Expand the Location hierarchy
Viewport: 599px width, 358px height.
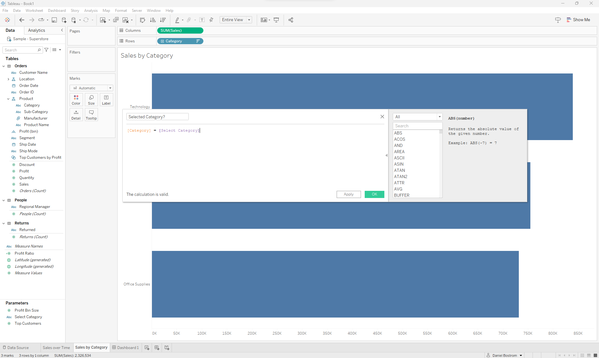(8, 79)
